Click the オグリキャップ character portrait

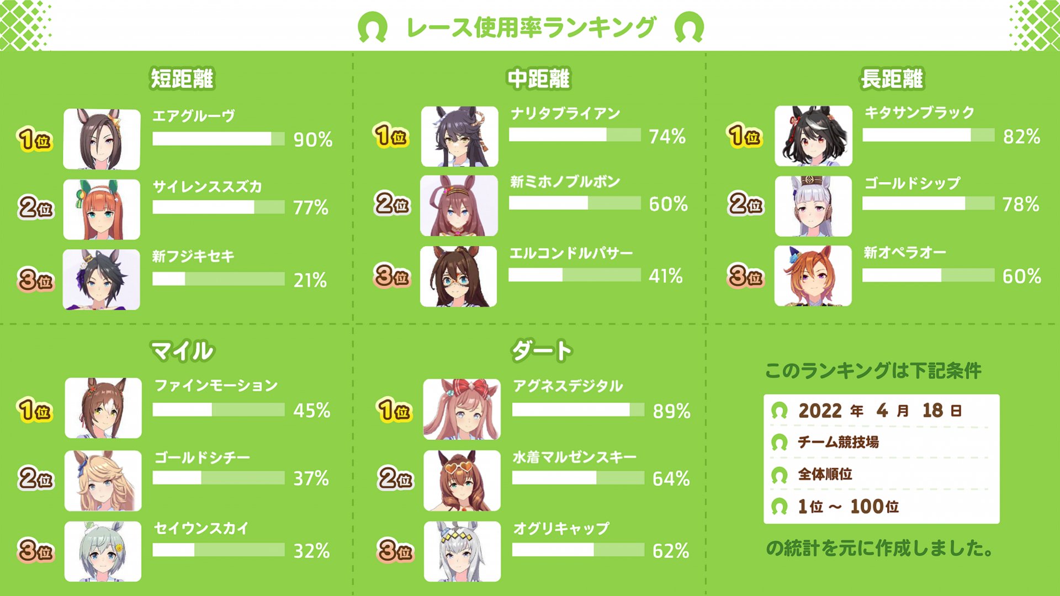pos(462,551)
